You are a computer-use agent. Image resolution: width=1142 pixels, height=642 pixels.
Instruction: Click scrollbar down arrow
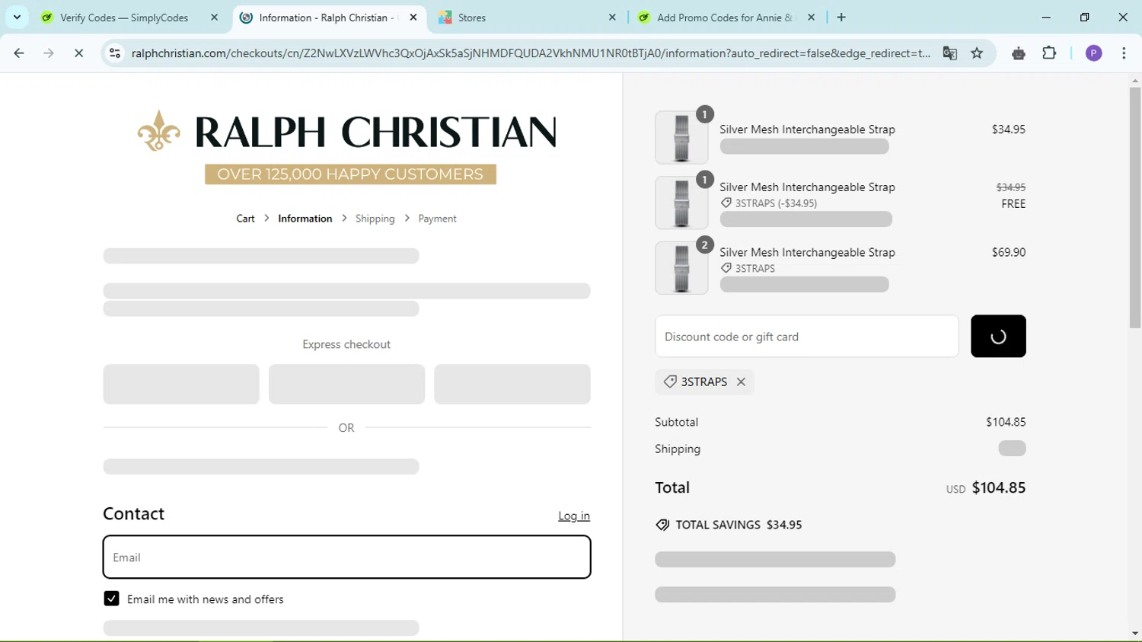(1135, 634)
